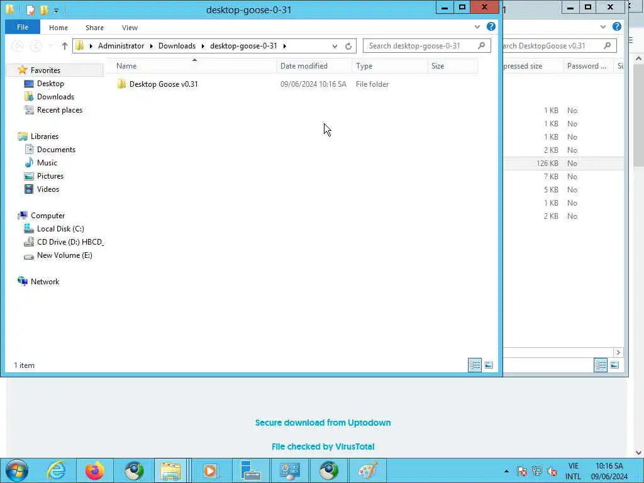This screenshot has width=644, height=483.
Task: Select the 126 KB row in the back window
Action: tap(563, 163)
